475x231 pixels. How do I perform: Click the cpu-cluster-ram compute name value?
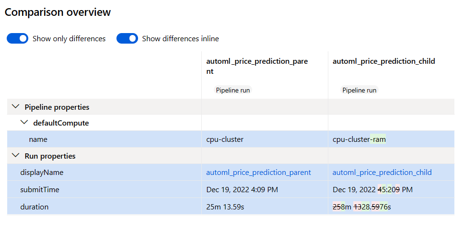tap(359, 139)
